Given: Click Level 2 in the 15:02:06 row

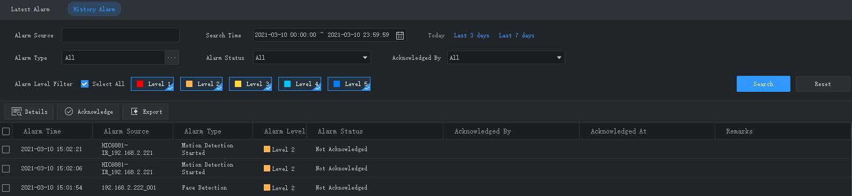Looking at the screenshot, I should pos(279,168).
